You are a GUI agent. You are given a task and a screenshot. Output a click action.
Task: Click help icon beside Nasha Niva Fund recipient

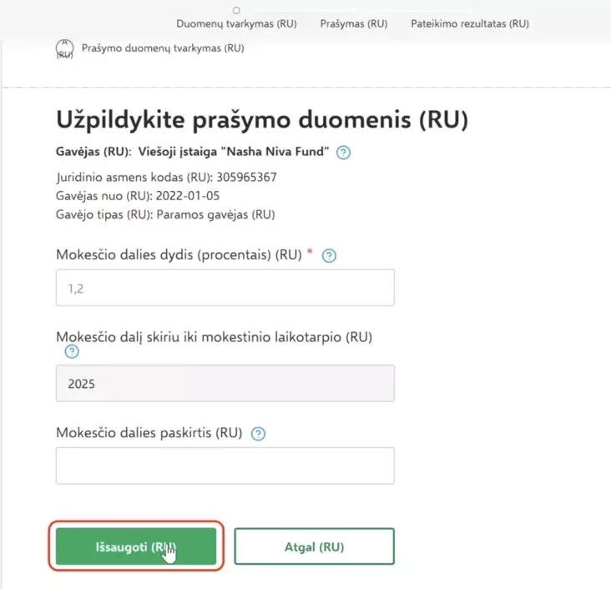click(x=343, y=153)
